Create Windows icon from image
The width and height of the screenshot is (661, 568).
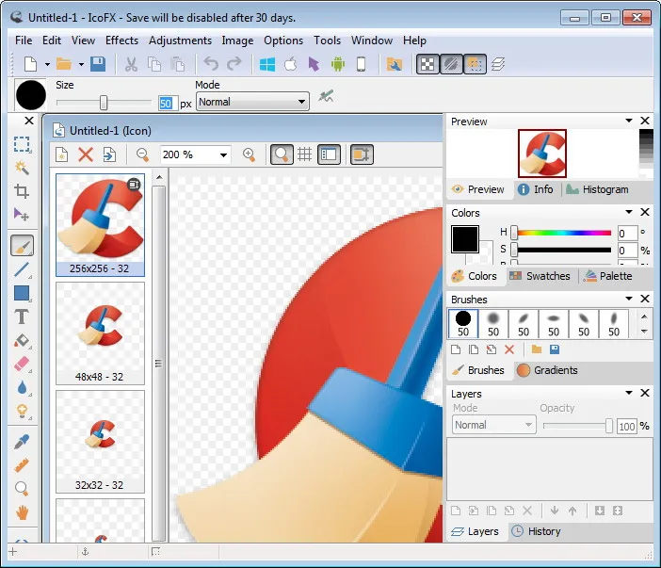tap(267, 64)
